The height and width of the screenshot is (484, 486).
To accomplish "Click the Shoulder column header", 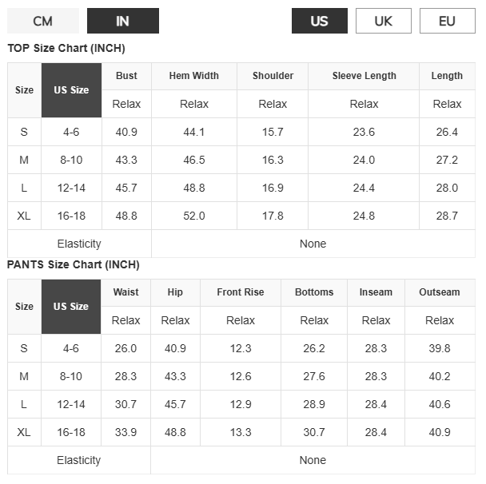I will point(273,76).
